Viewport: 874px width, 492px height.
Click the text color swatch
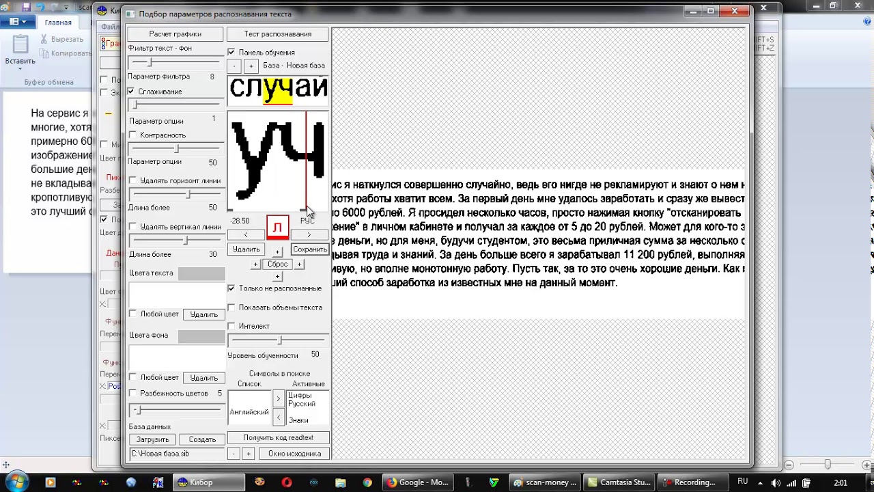201,274
